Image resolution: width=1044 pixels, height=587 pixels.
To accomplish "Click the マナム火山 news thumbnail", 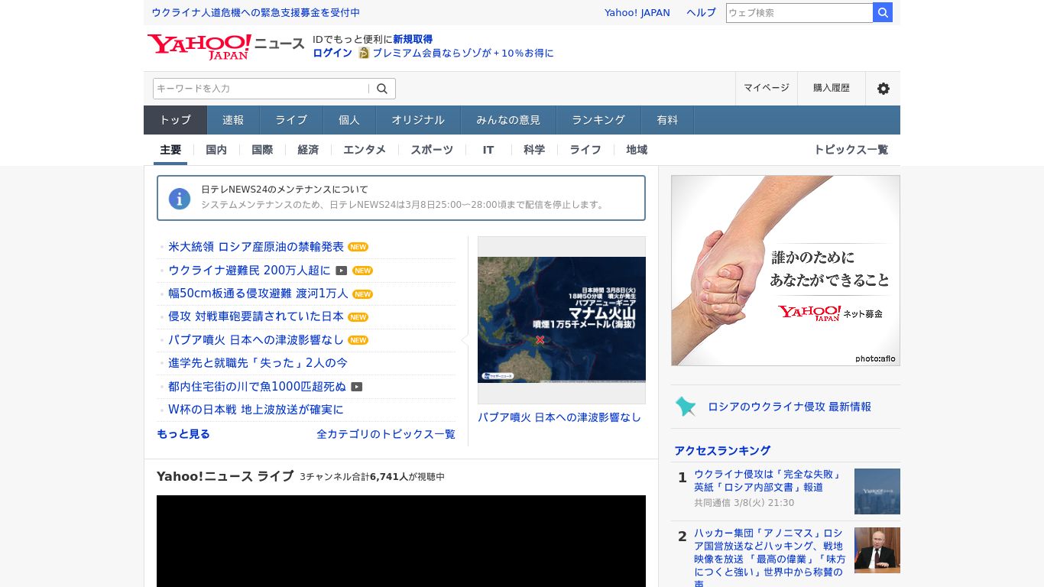I will pos(562,319).
